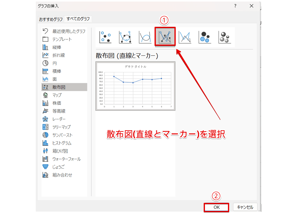This screenshot has width=292, height=215.
Task: Click the scatter chart preview thumbnail
Action: coord(136,86)
